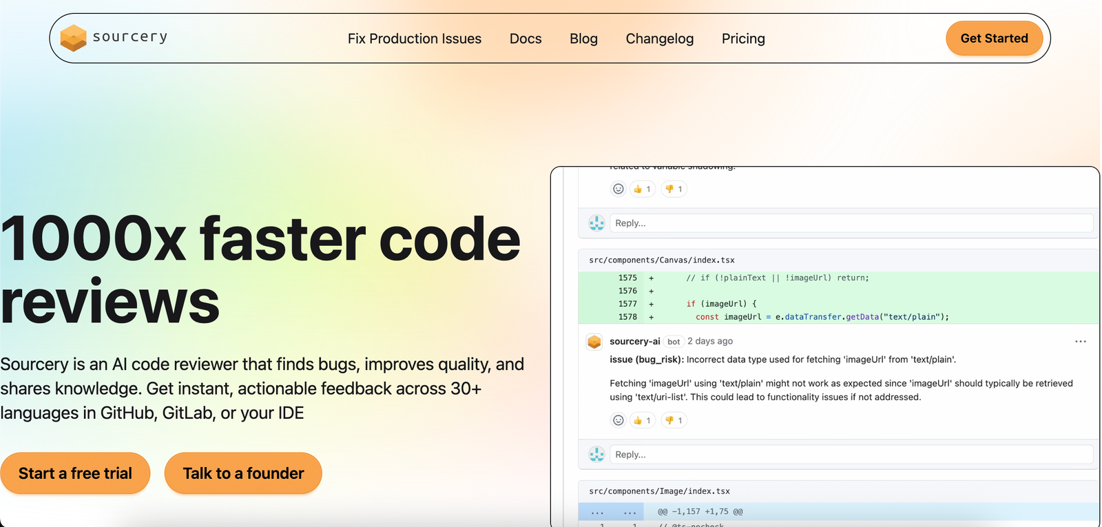Image resolution: width=1102 pixels, height=527 pixels.
Task: Click file path src/components/Canvas/index.tsx
Action: [x=662, y=260]
